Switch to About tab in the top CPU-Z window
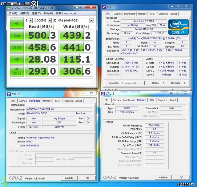The width and height of the screenshot is (197, 187). (x=174, y=14)
